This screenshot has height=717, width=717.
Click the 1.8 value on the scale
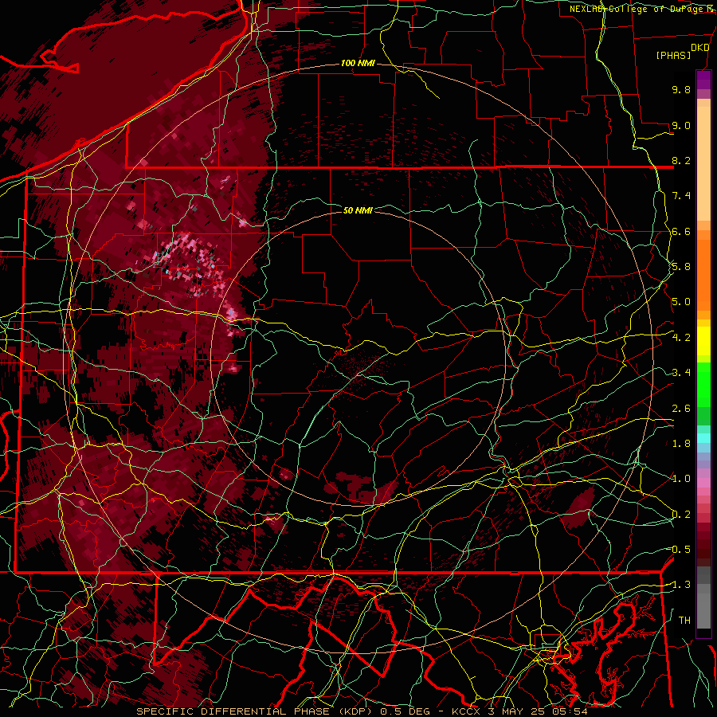pos(681,444)
